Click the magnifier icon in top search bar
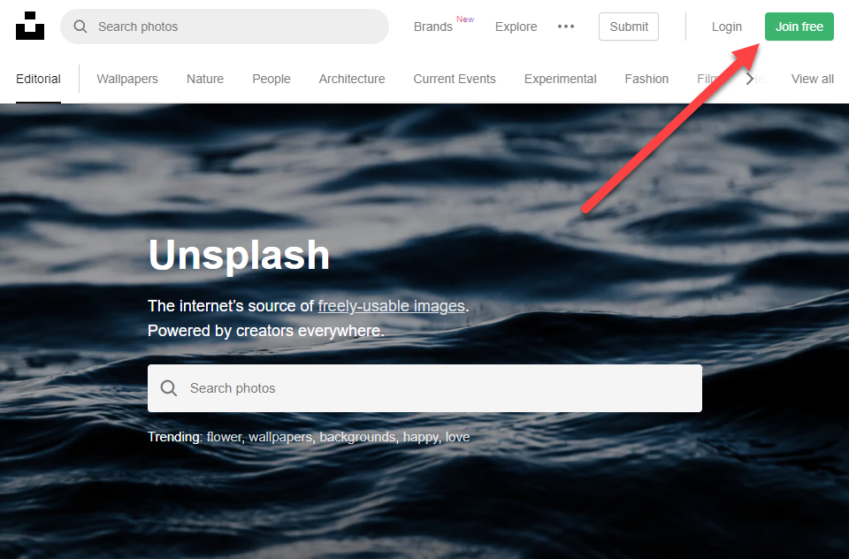849x559 pixels. pos(80,27)
